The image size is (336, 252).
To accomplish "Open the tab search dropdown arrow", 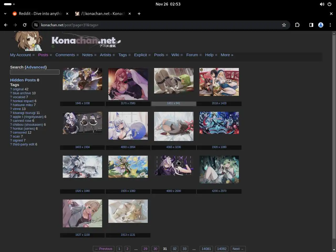I will coord(5,14).
